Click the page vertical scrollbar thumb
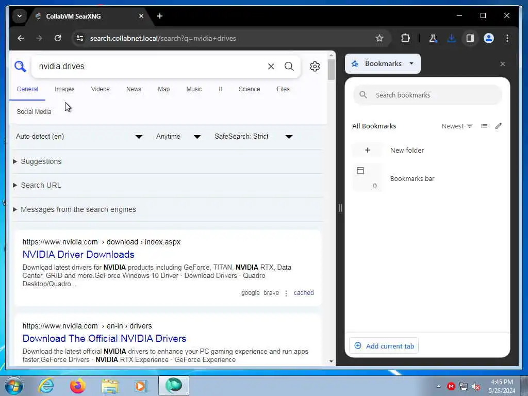 tap(331, 70)
